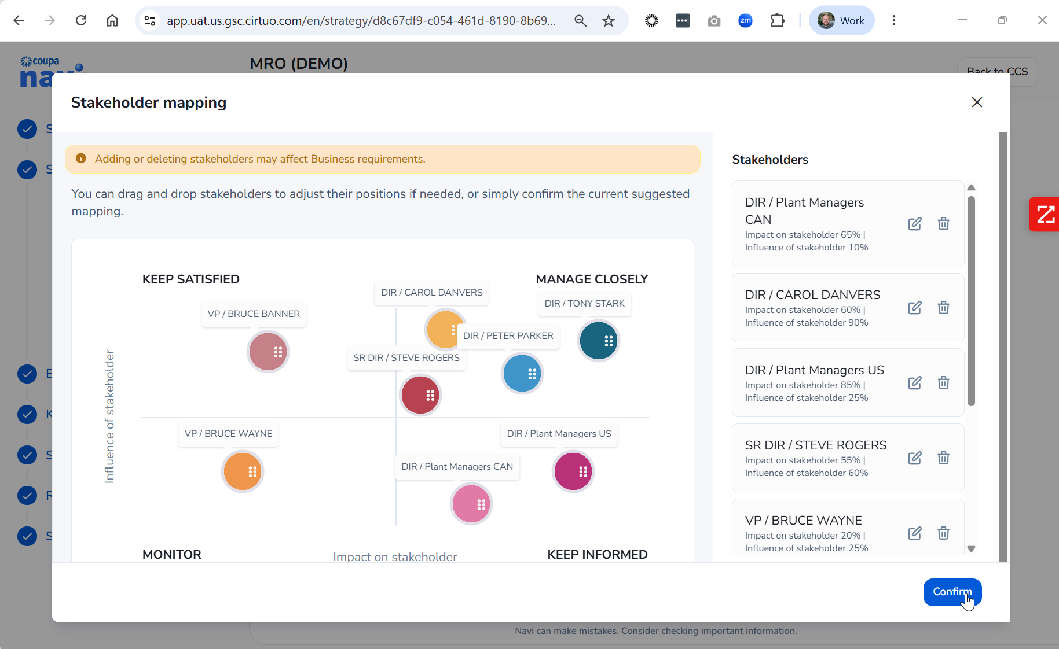Delete DIR / Plant Managers US stakeholder

tap(943, 383)
